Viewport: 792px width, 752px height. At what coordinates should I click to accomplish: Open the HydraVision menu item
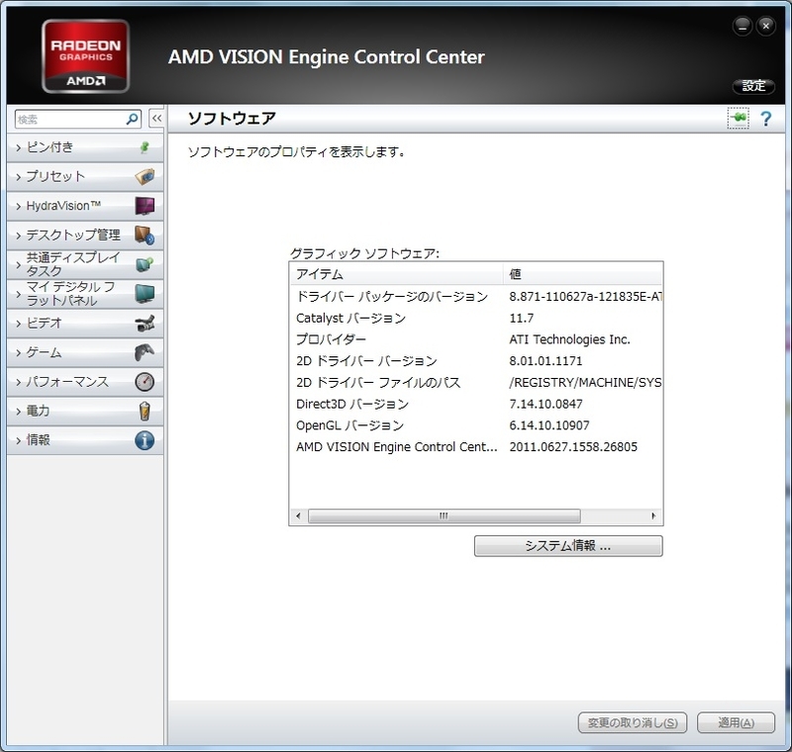click(85, 206)
